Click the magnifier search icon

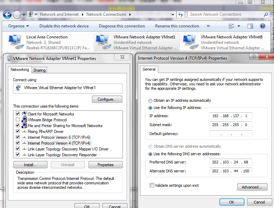click(x=266, y=14)
